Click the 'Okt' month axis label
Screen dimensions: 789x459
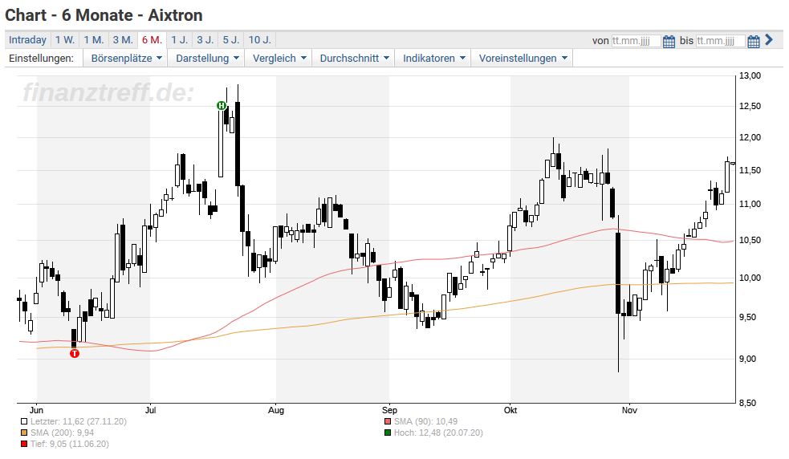click(510, 410)
